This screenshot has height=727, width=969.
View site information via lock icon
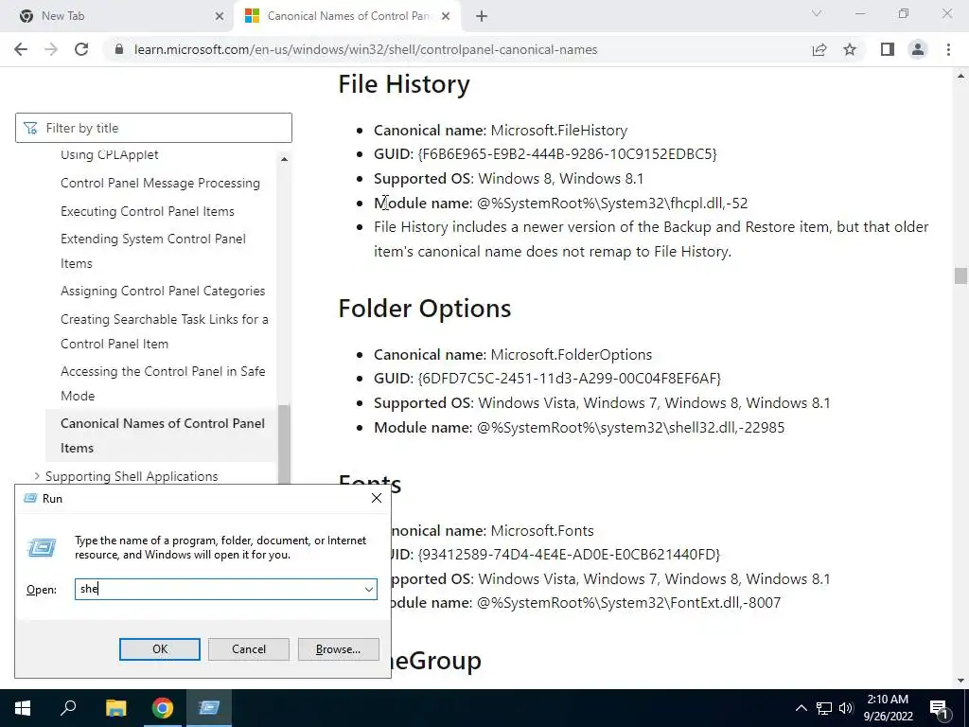tap(119, 49)
